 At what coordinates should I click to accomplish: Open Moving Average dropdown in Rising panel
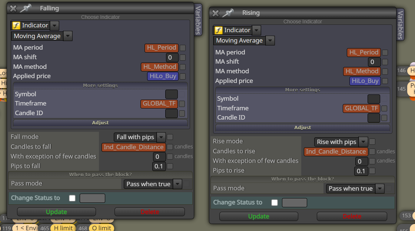click(270, 40)
